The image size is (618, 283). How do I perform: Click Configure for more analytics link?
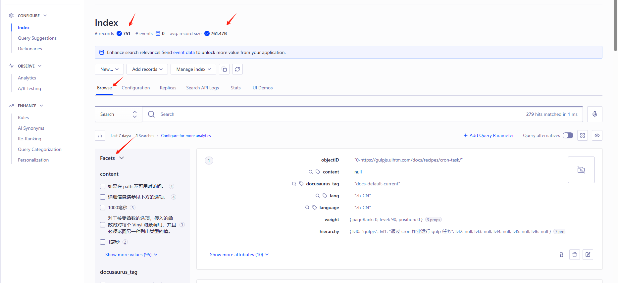(186, 136)
